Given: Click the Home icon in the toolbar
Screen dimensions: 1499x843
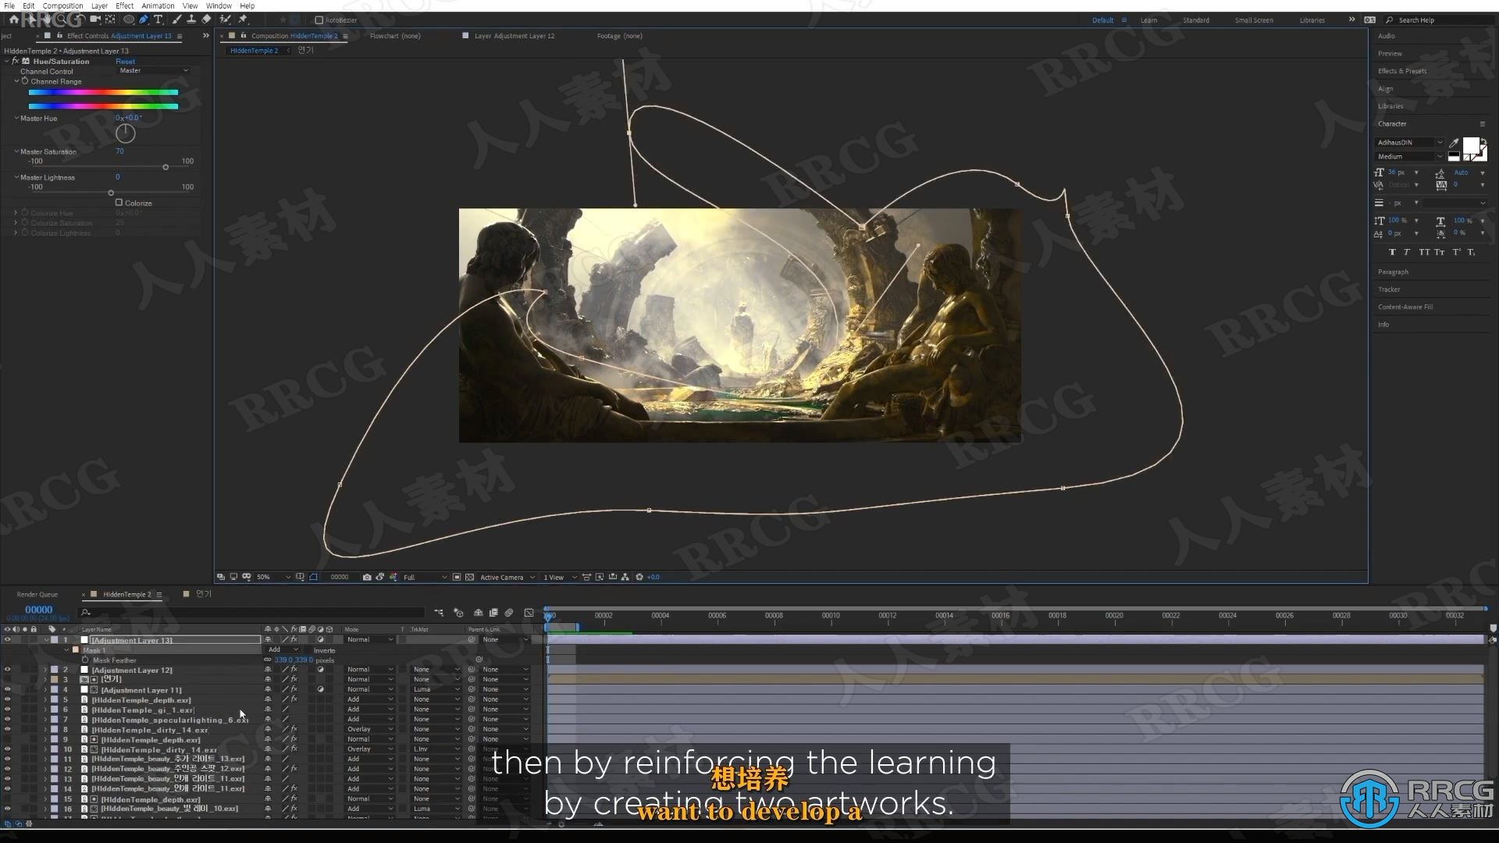Looking at the screenshot, I should [13, 20].
